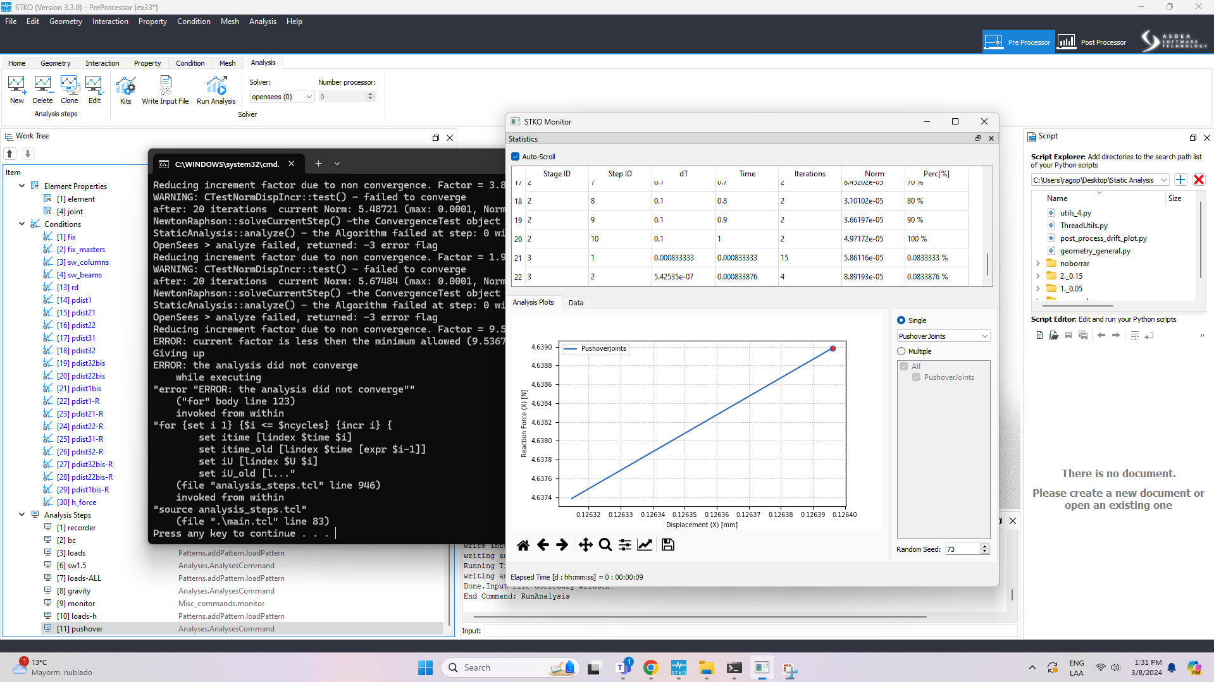Move work tree item up with arrow
The image size is (1214, 682).
point(10,154)
